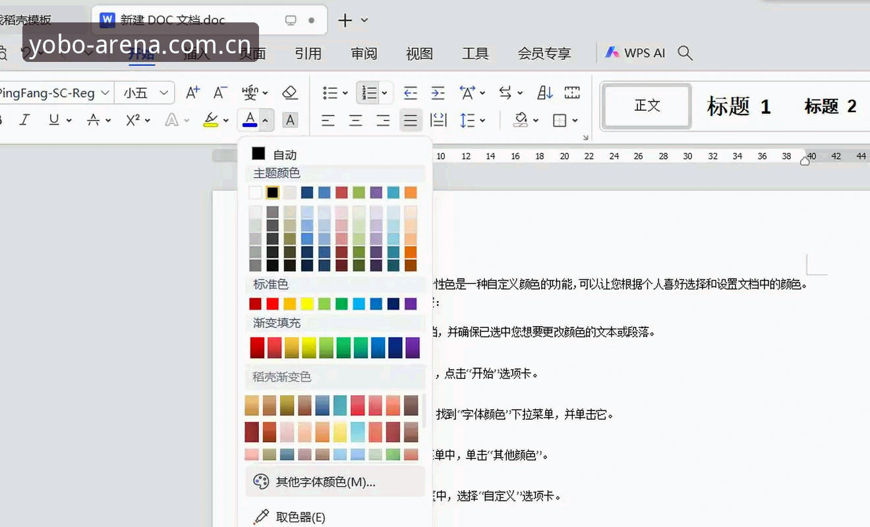The height and width of the screenshot is (527, 870).
Task: Click the bulleted list icon
Action: 330,93
